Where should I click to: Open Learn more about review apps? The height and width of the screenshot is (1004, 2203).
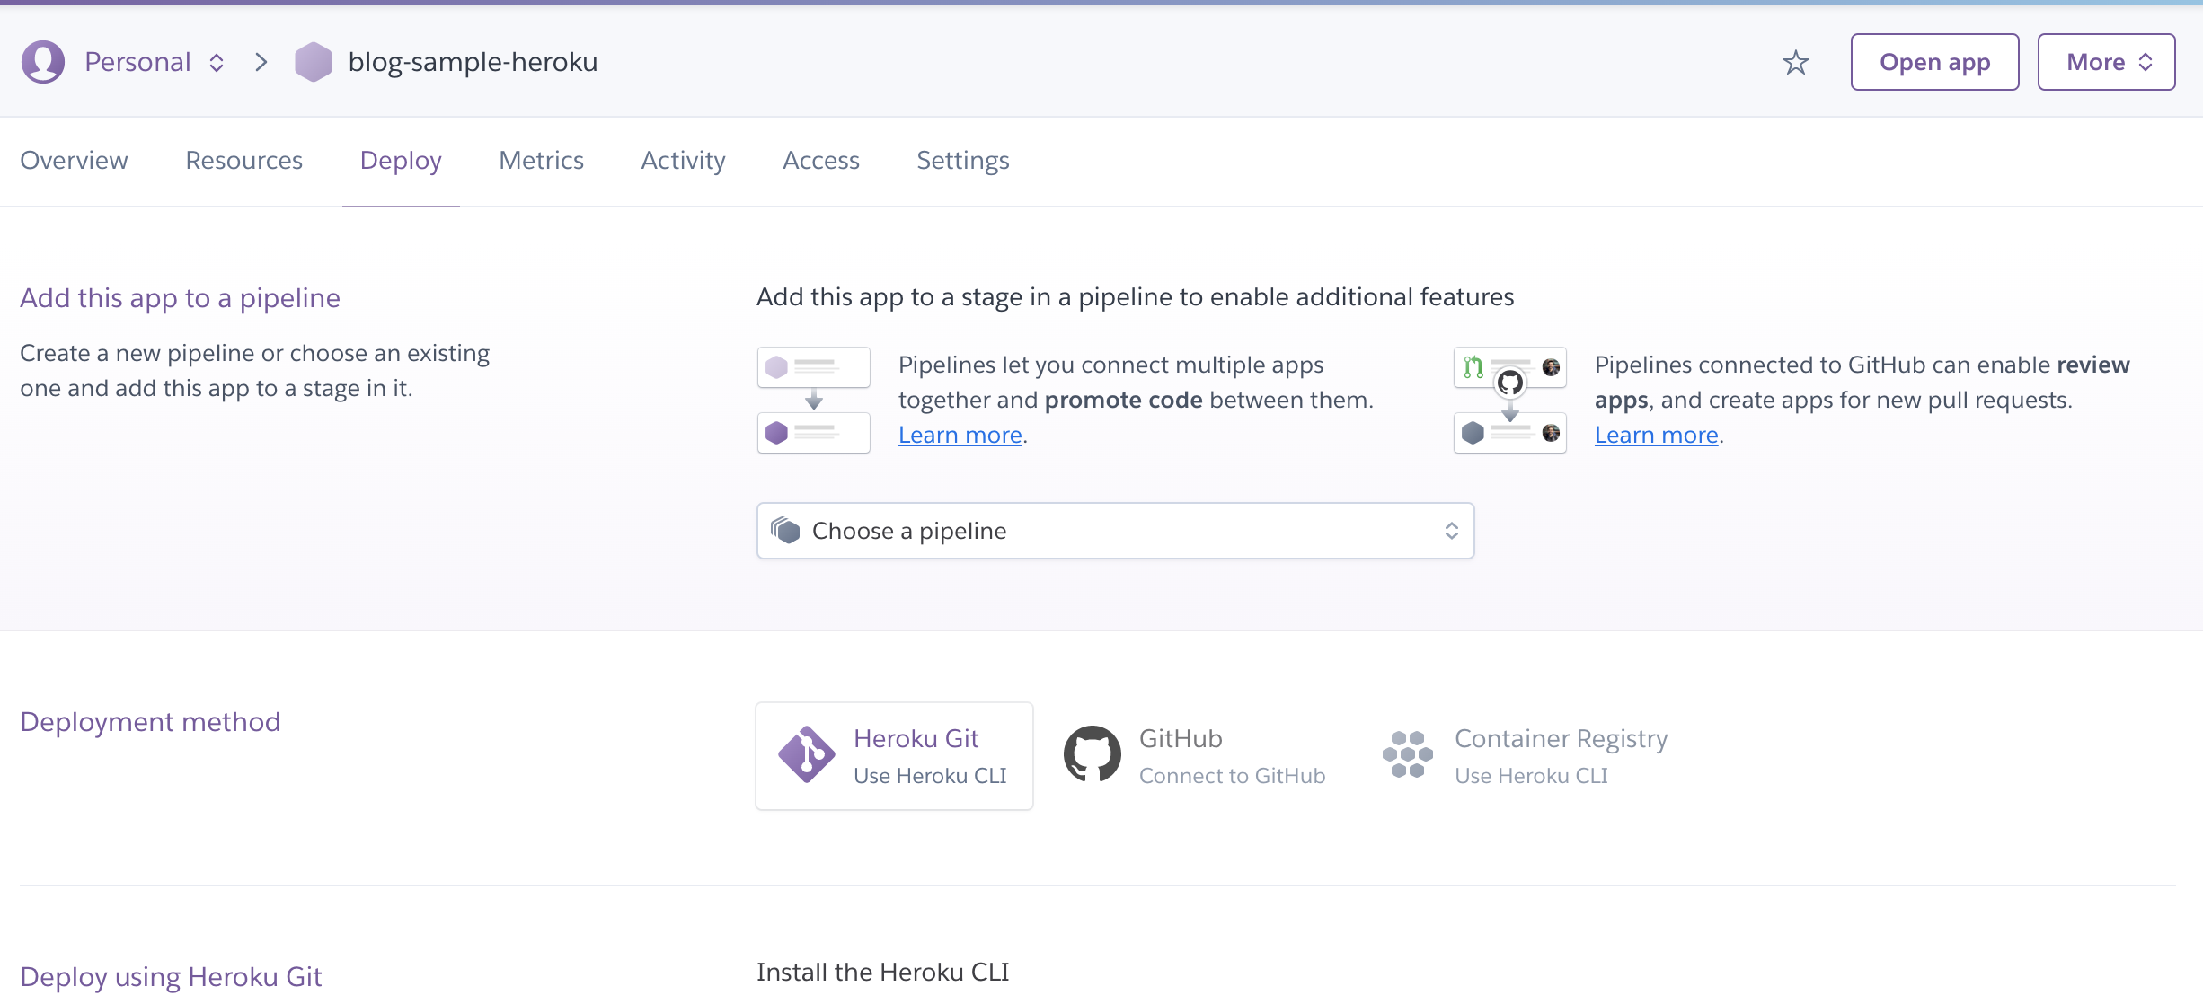[1656, 436]
